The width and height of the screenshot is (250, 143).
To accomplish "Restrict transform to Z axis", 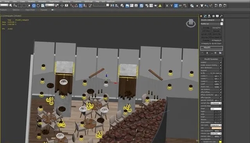I will tap(176, 5).
